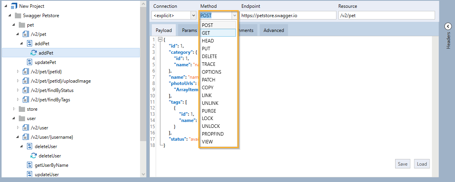Click the updatePet operation icon
Viewport: 455px width, 182px height.
coord(30,62)
